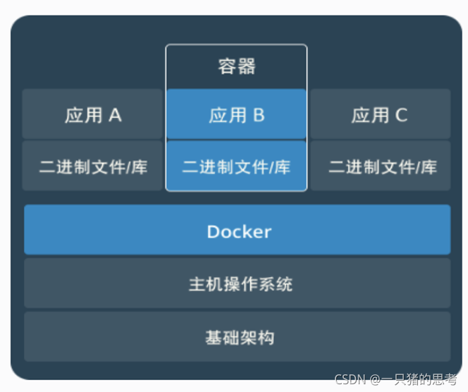Select the blue Docker layer bar

point(238,230)
